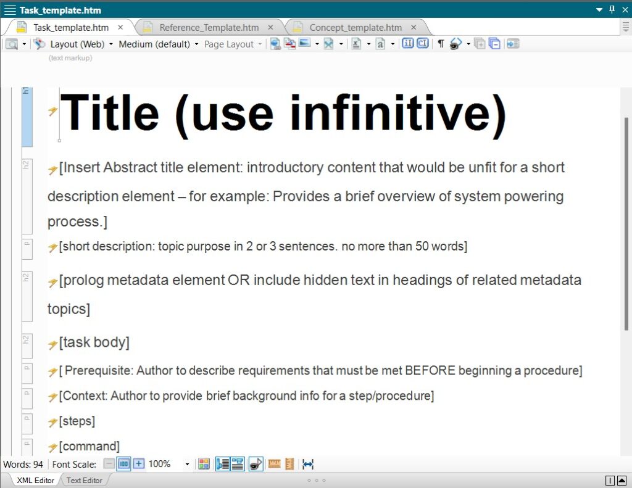Close the Task_template.htm tab
632x488 pixels.
click(120, 27)
